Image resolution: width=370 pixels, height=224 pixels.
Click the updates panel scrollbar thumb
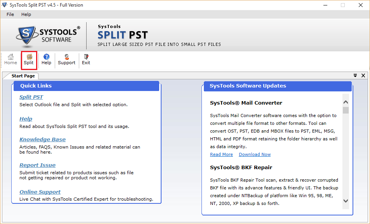(x=346, y=110)
